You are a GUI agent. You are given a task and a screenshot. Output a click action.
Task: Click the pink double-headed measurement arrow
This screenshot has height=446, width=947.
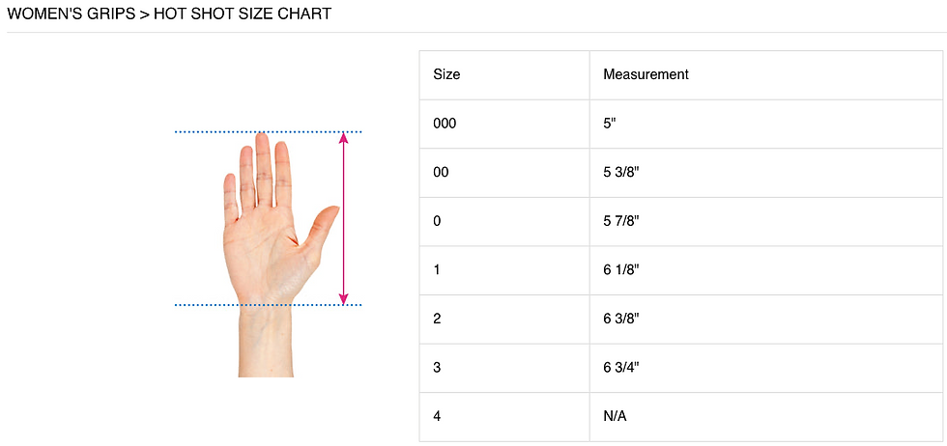(x=343, y=218)
